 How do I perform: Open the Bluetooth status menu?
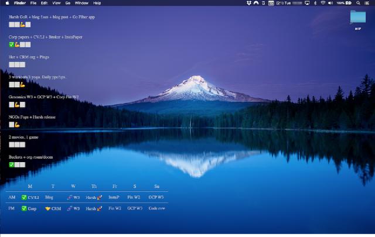point(315,3)
